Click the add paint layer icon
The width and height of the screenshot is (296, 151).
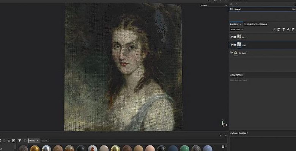coord(283,29)
